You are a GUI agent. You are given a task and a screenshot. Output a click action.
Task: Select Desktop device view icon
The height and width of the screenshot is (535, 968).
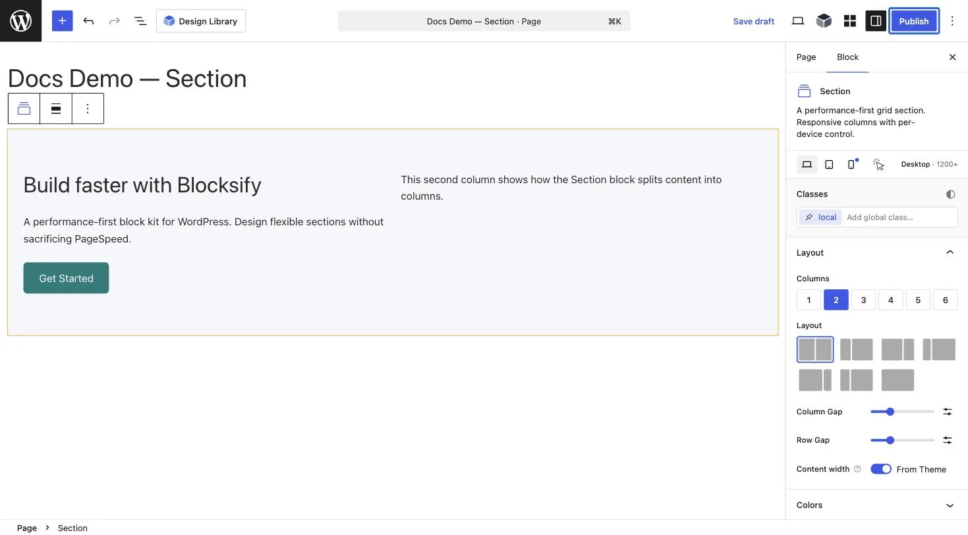point(807,164)
